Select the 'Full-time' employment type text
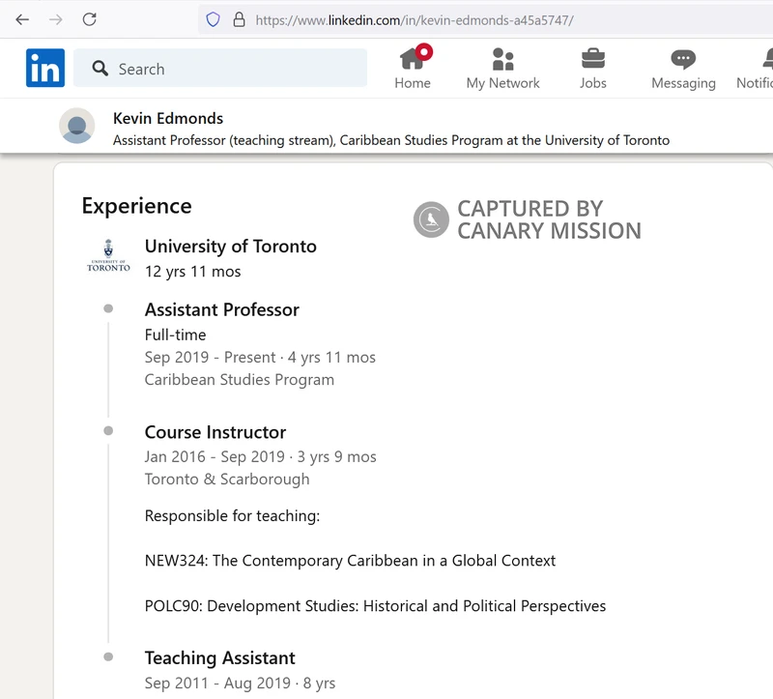This screenshot has height=699, width=773. click(x=176, y=335)
